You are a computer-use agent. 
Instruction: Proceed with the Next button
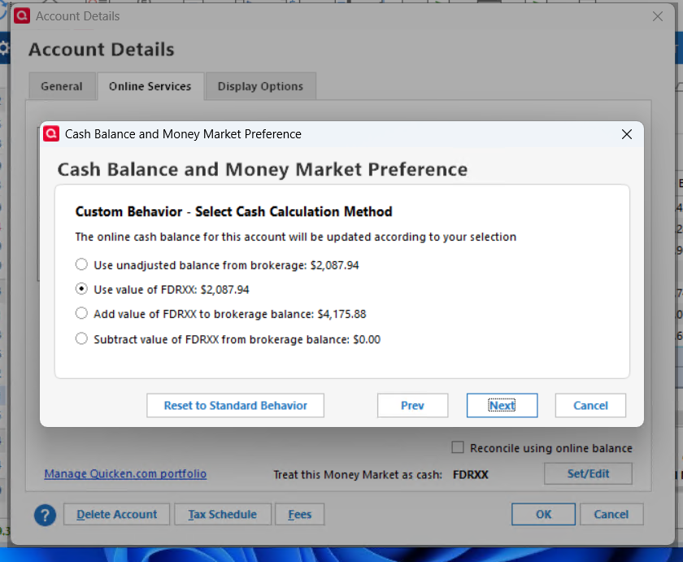(502, 406)
